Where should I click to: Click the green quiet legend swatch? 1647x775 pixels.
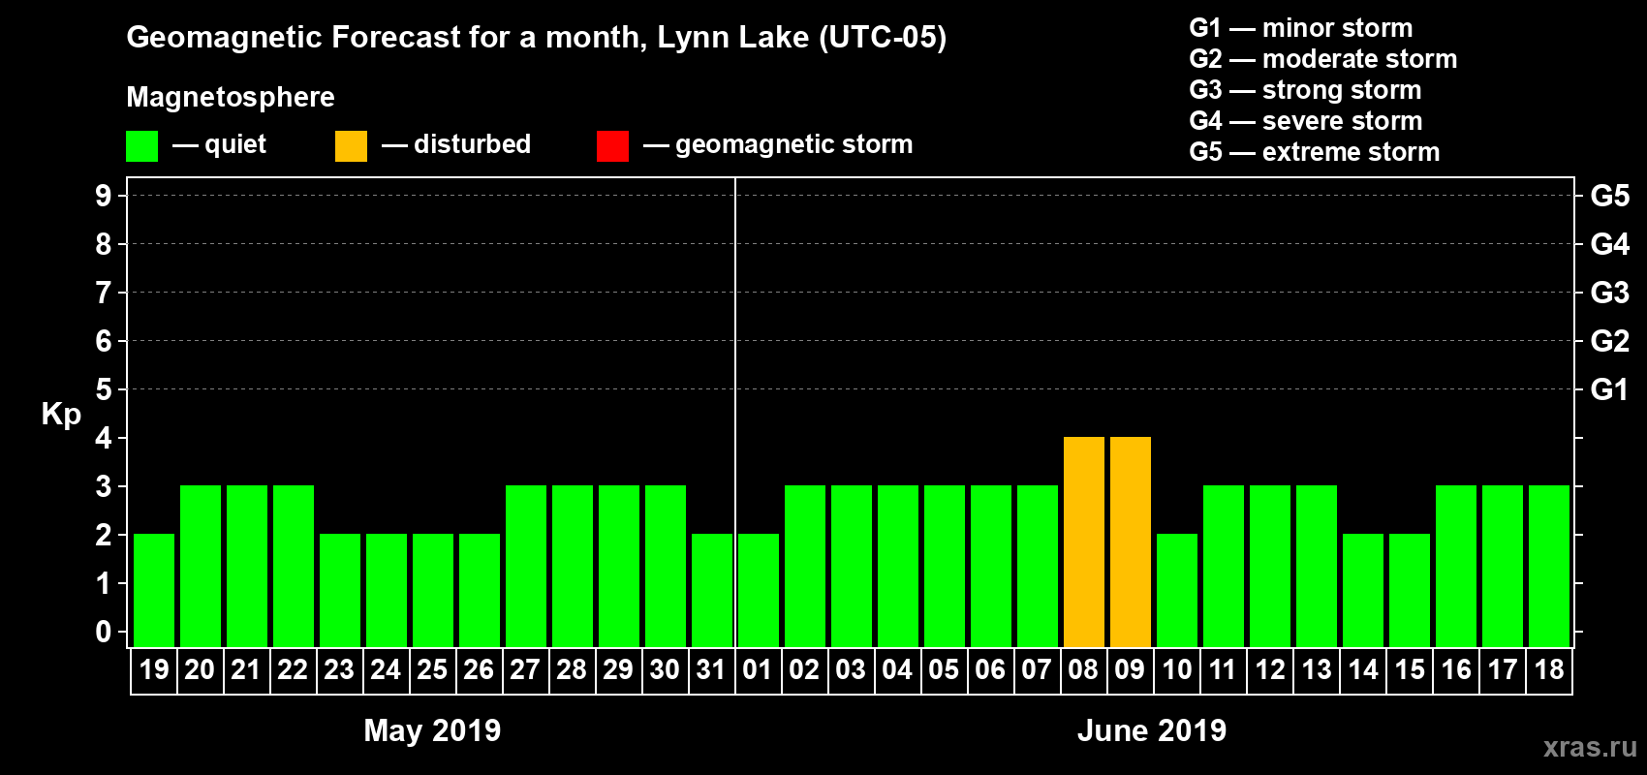click(x=141, y=146)
